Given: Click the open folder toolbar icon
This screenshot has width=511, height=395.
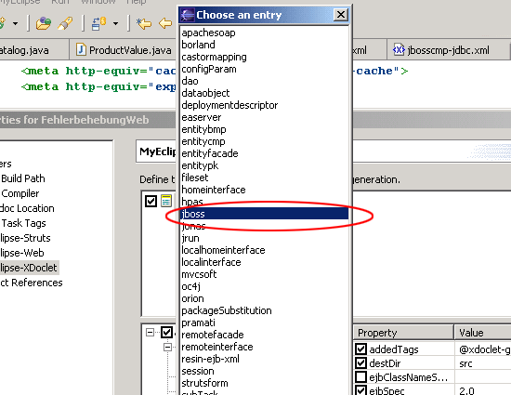Looking at the screenshot, I should point(44,23).
